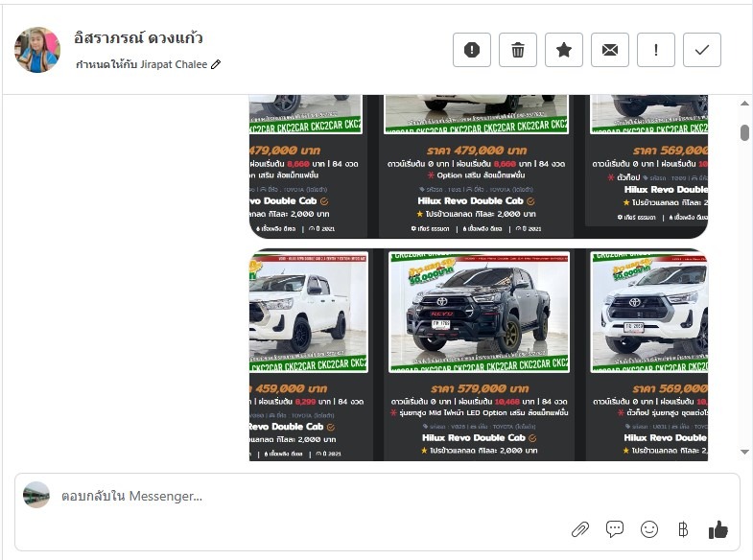Open emoji picker smiley icon
The height and width of the screenshot is (560, 753).
[x=649, y=529]
